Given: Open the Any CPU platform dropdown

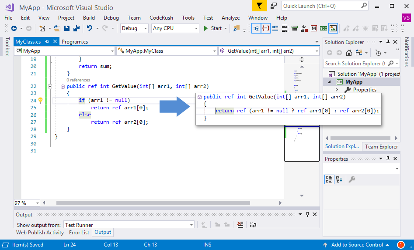Looking at the screenshot, I should pos(175,28).
